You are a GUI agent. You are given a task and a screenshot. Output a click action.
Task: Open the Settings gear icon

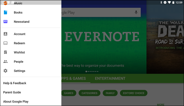[x=5, y=71]
